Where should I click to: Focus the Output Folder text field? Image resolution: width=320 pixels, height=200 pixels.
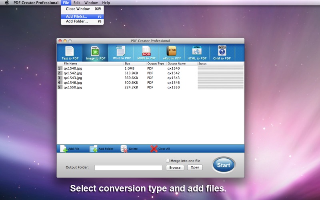point(128,168)
